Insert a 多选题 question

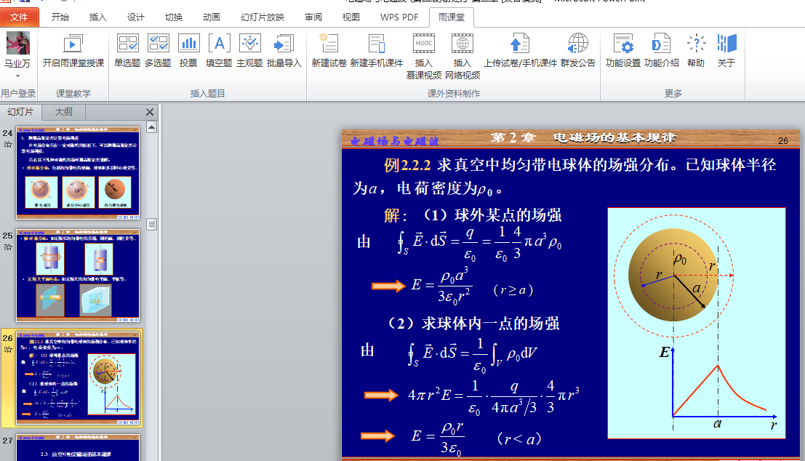tap(158, 49)
